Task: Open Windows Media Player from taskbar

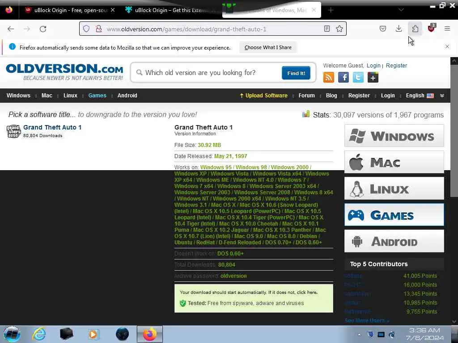Action: coord(93,334)
